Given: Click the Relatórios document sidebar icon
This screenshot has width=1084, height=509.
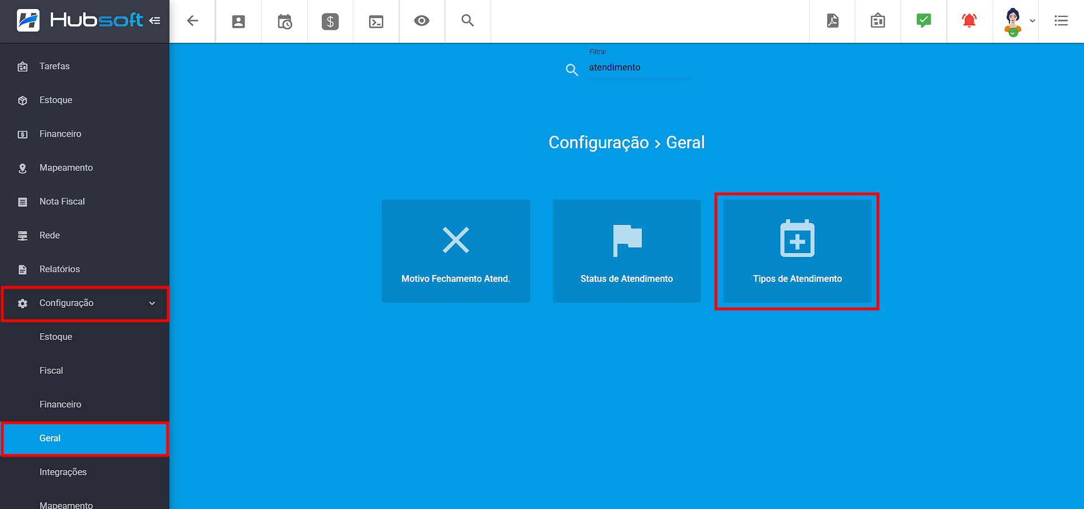Looking at the screenshot, I should click(23, 269).
